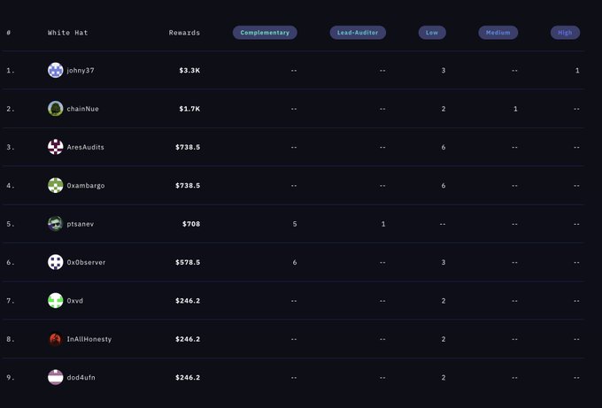Click the Medium severity pill

pyautogui.click(x=498, y=33)
